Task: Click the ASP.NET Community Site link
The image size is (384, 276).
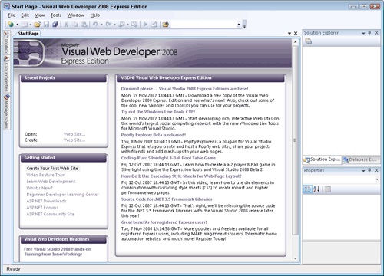Action: 51,214
